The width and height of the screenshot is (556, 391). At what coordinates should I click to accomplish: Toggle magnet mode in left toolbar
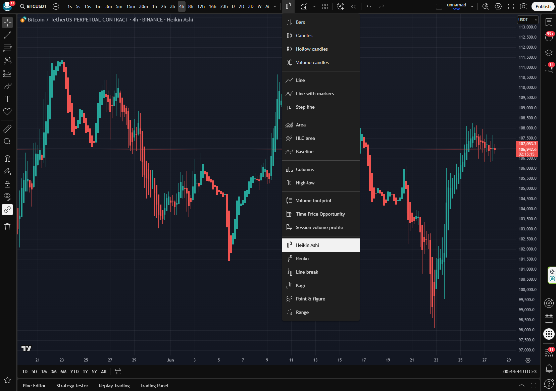7,159
